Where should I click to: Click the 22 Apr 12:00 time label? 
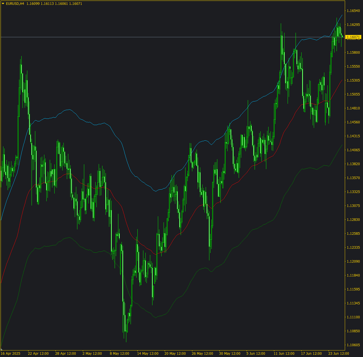[x=38, y=354]
